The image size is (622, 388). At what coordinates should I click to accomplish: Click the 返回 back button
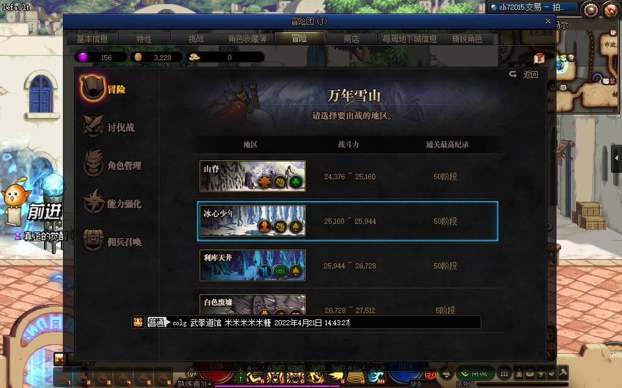tap(524, 74)
